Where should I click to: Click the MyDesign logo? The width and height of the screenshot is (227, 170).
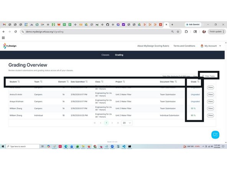point(10,46)
